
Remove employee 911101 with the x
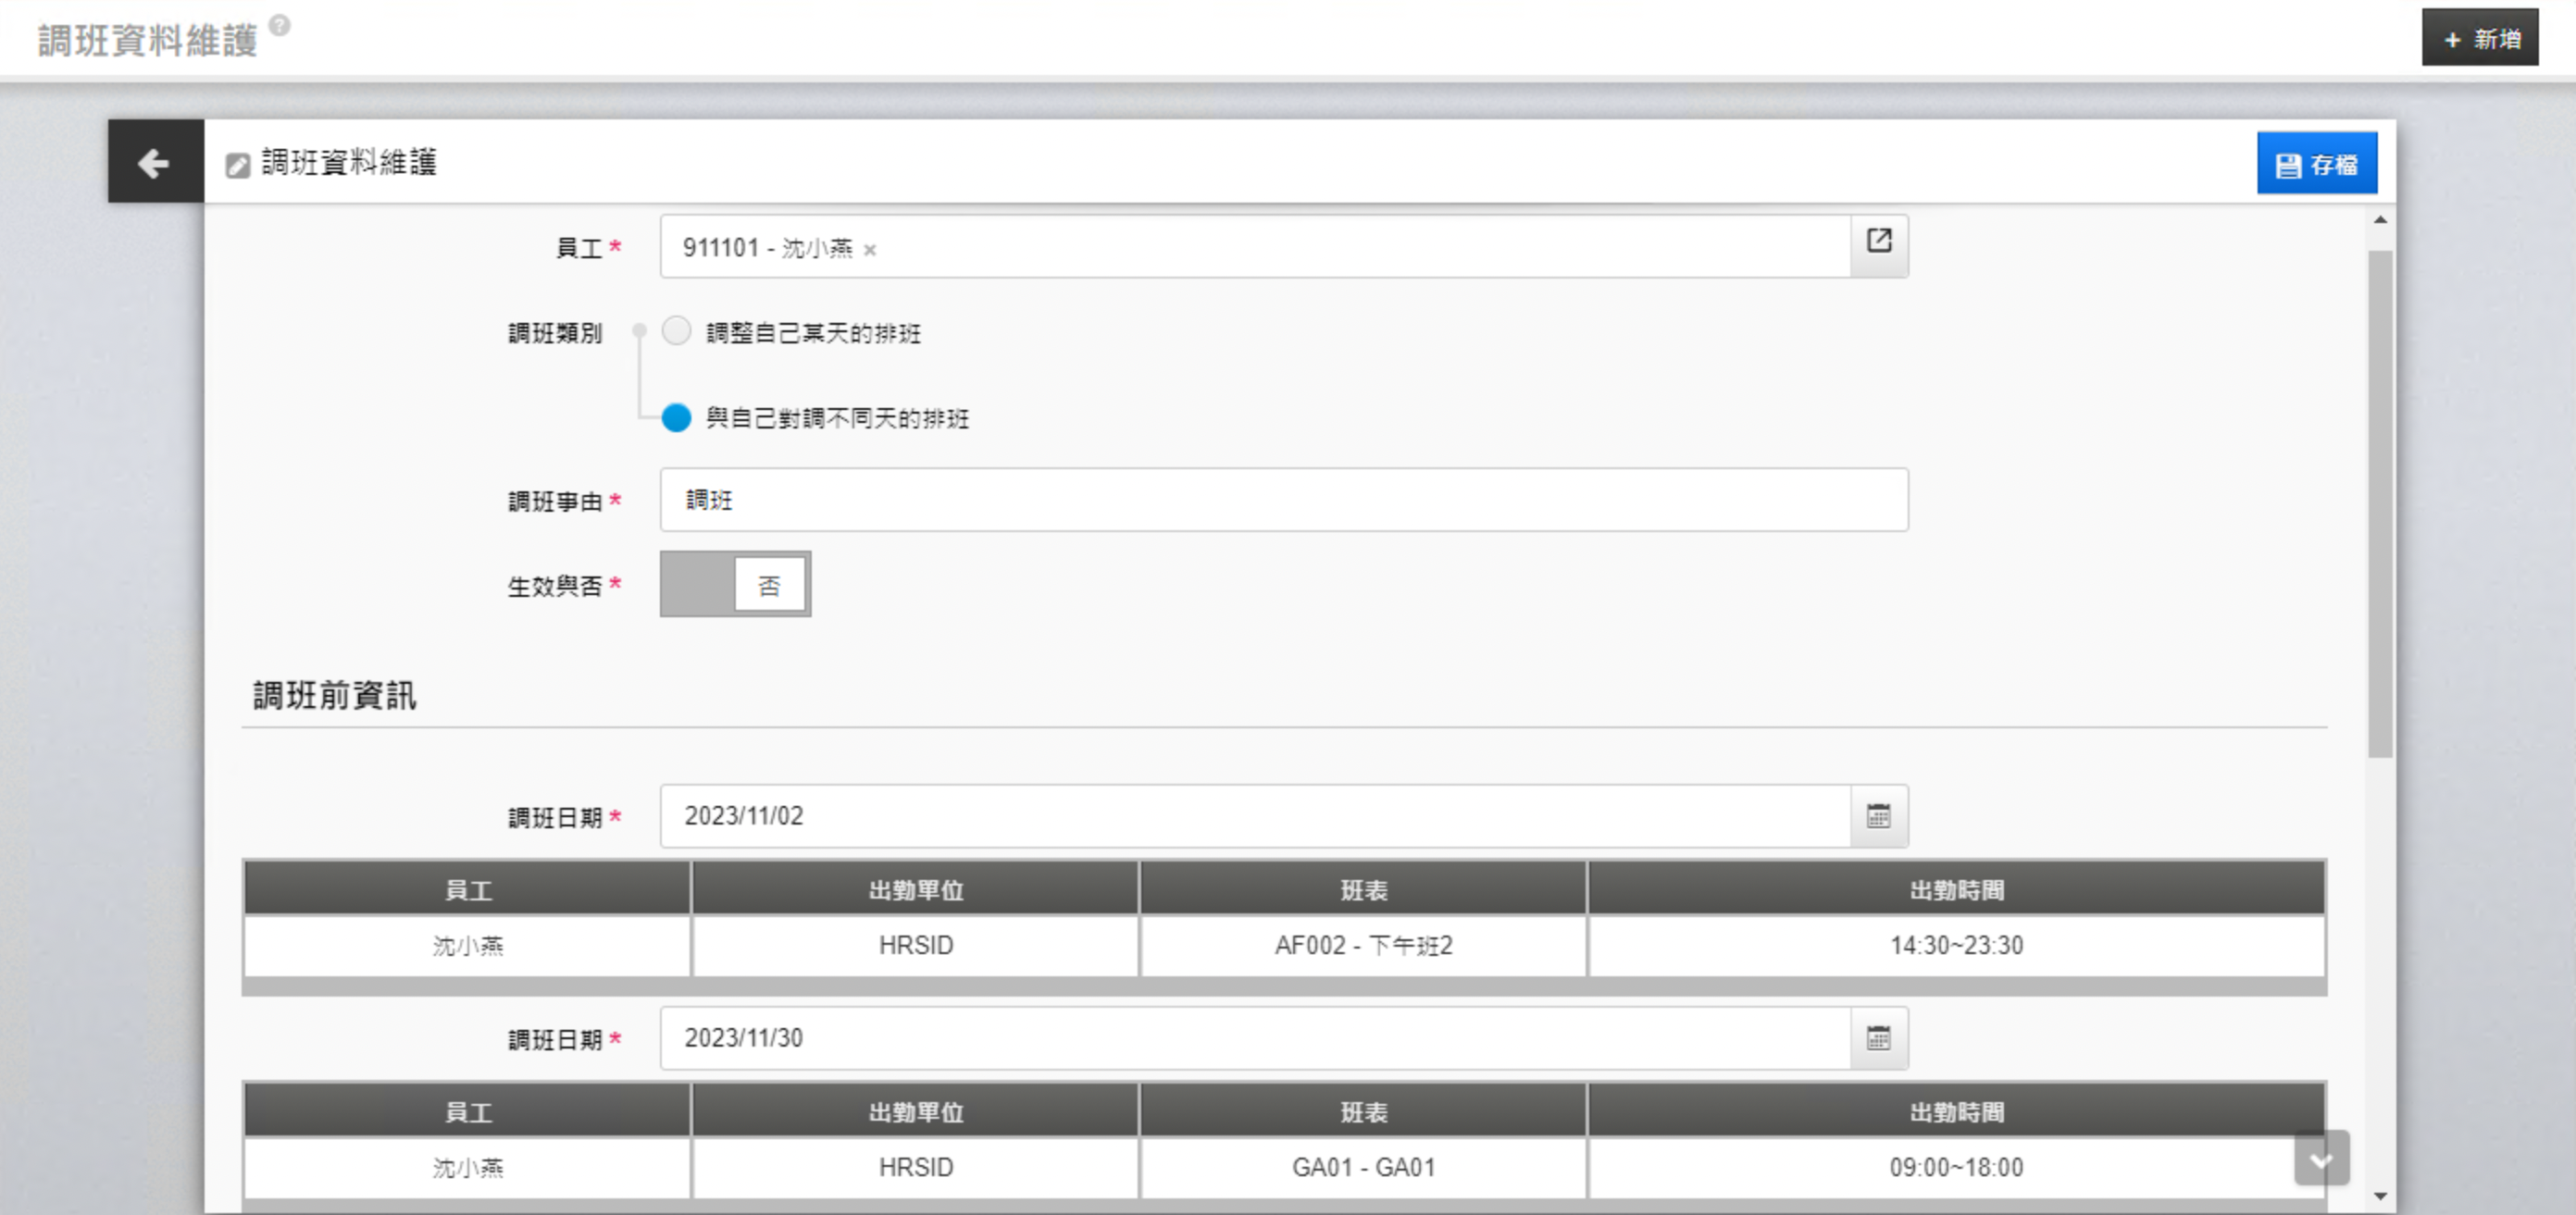click(x=870, y=250)
